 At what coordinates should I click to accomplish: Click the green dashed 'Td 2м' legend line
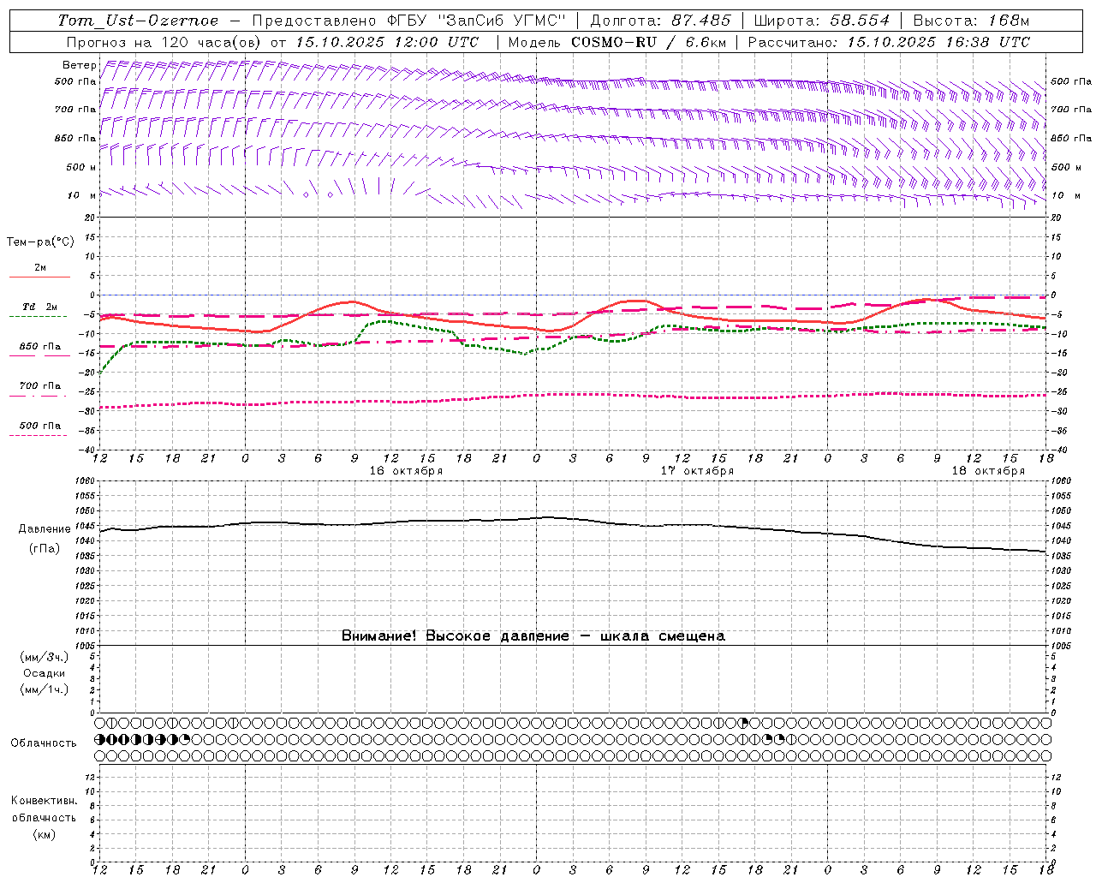[39, 316]
